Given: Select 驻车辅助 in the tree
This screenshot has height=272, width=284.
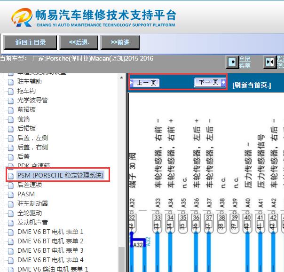Looking at the screenshot, I should [x=30, y=81].
